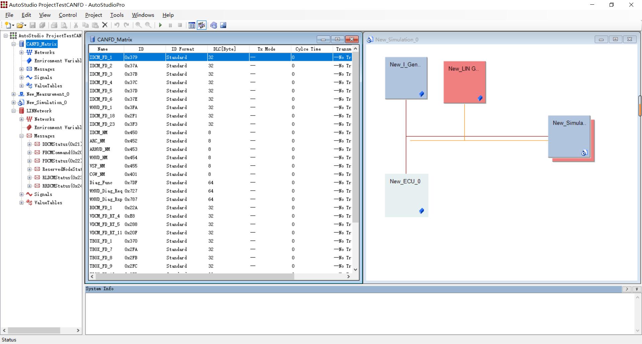Collapse the AutoStudio ProjectTestCAN root node
The height and width of the screenshot is (344, 642).
click(6, 35)
